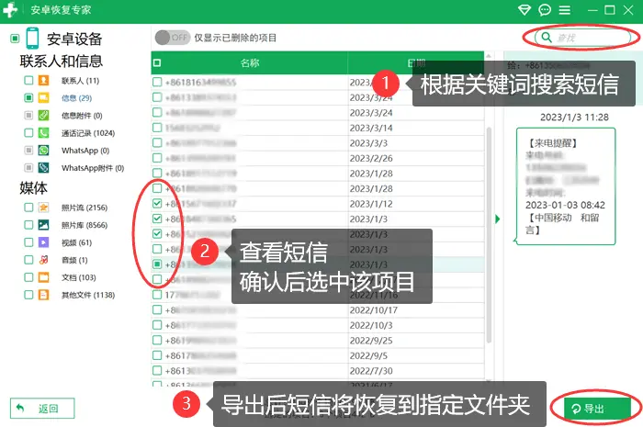Select message row dated 2022/10/3
643x427 pixels.
pyautogui.click(x=318, y=325)
